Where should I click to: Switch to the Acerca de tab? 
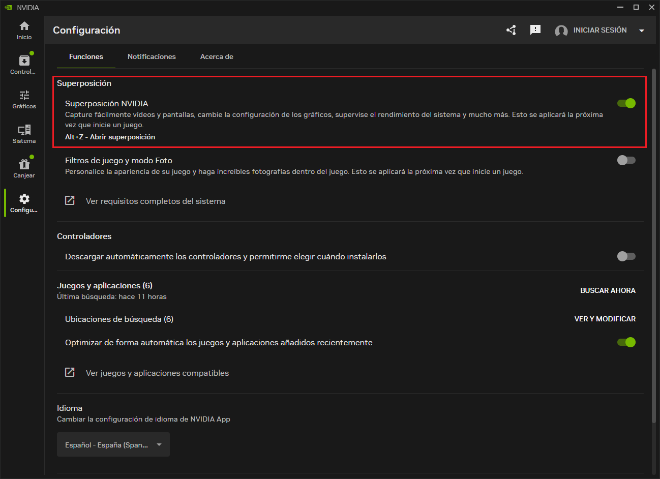(217, 56)
